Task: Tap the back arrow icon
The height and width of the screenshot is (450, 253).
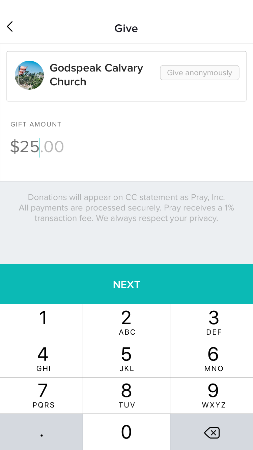Action: pyautogui.click(x=10, y=27)
